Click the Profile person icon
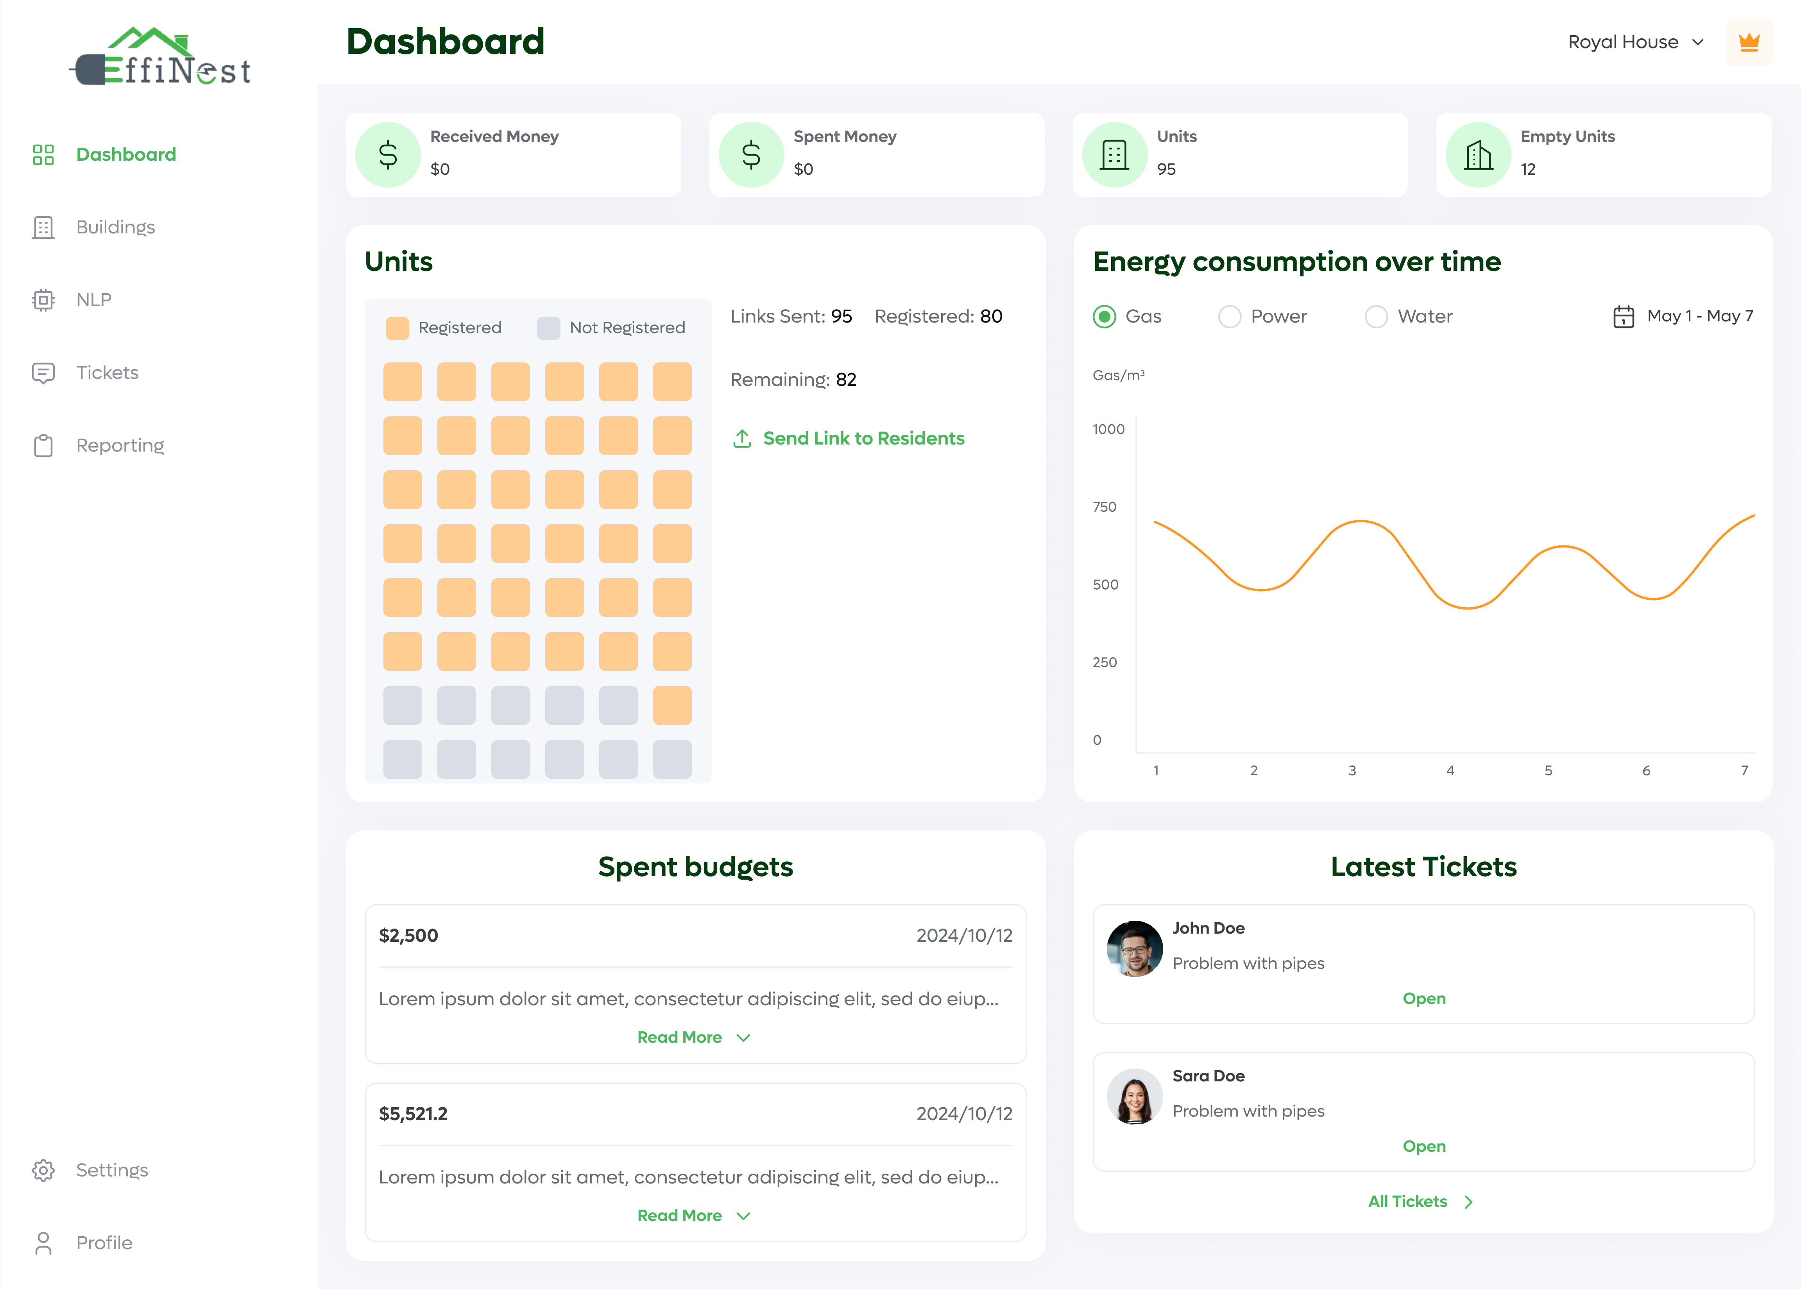The height and width of the screenshot is (1289, 1801). [x=44, y=1243]
